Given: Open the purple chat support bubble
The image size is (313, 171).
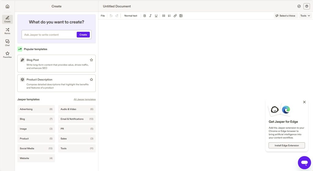Looking at the screenshot, I should coord(304,163).
